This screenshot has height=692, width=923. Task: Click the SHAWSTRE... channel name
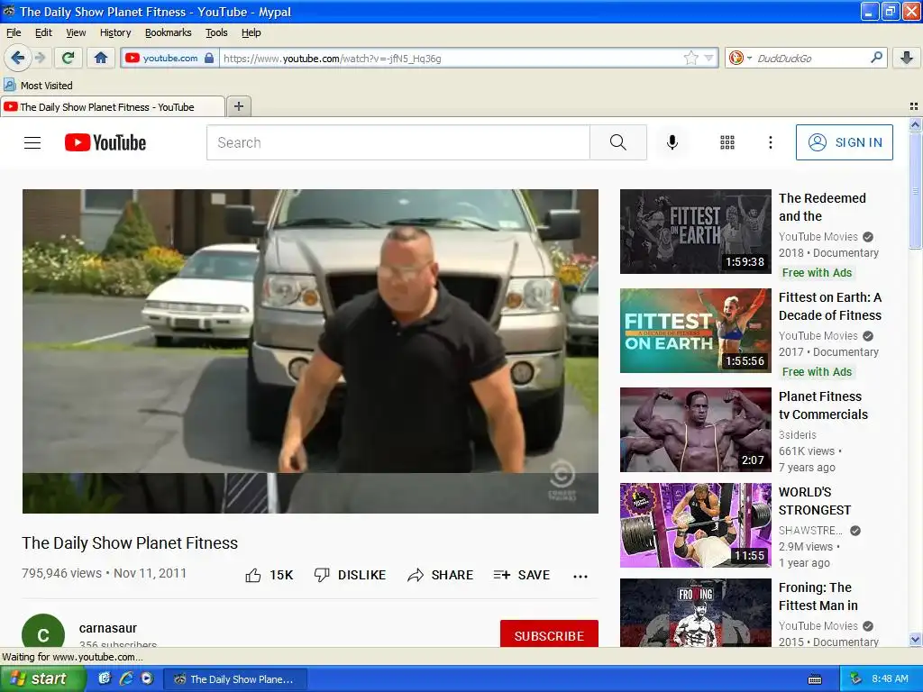click(810, 530)
